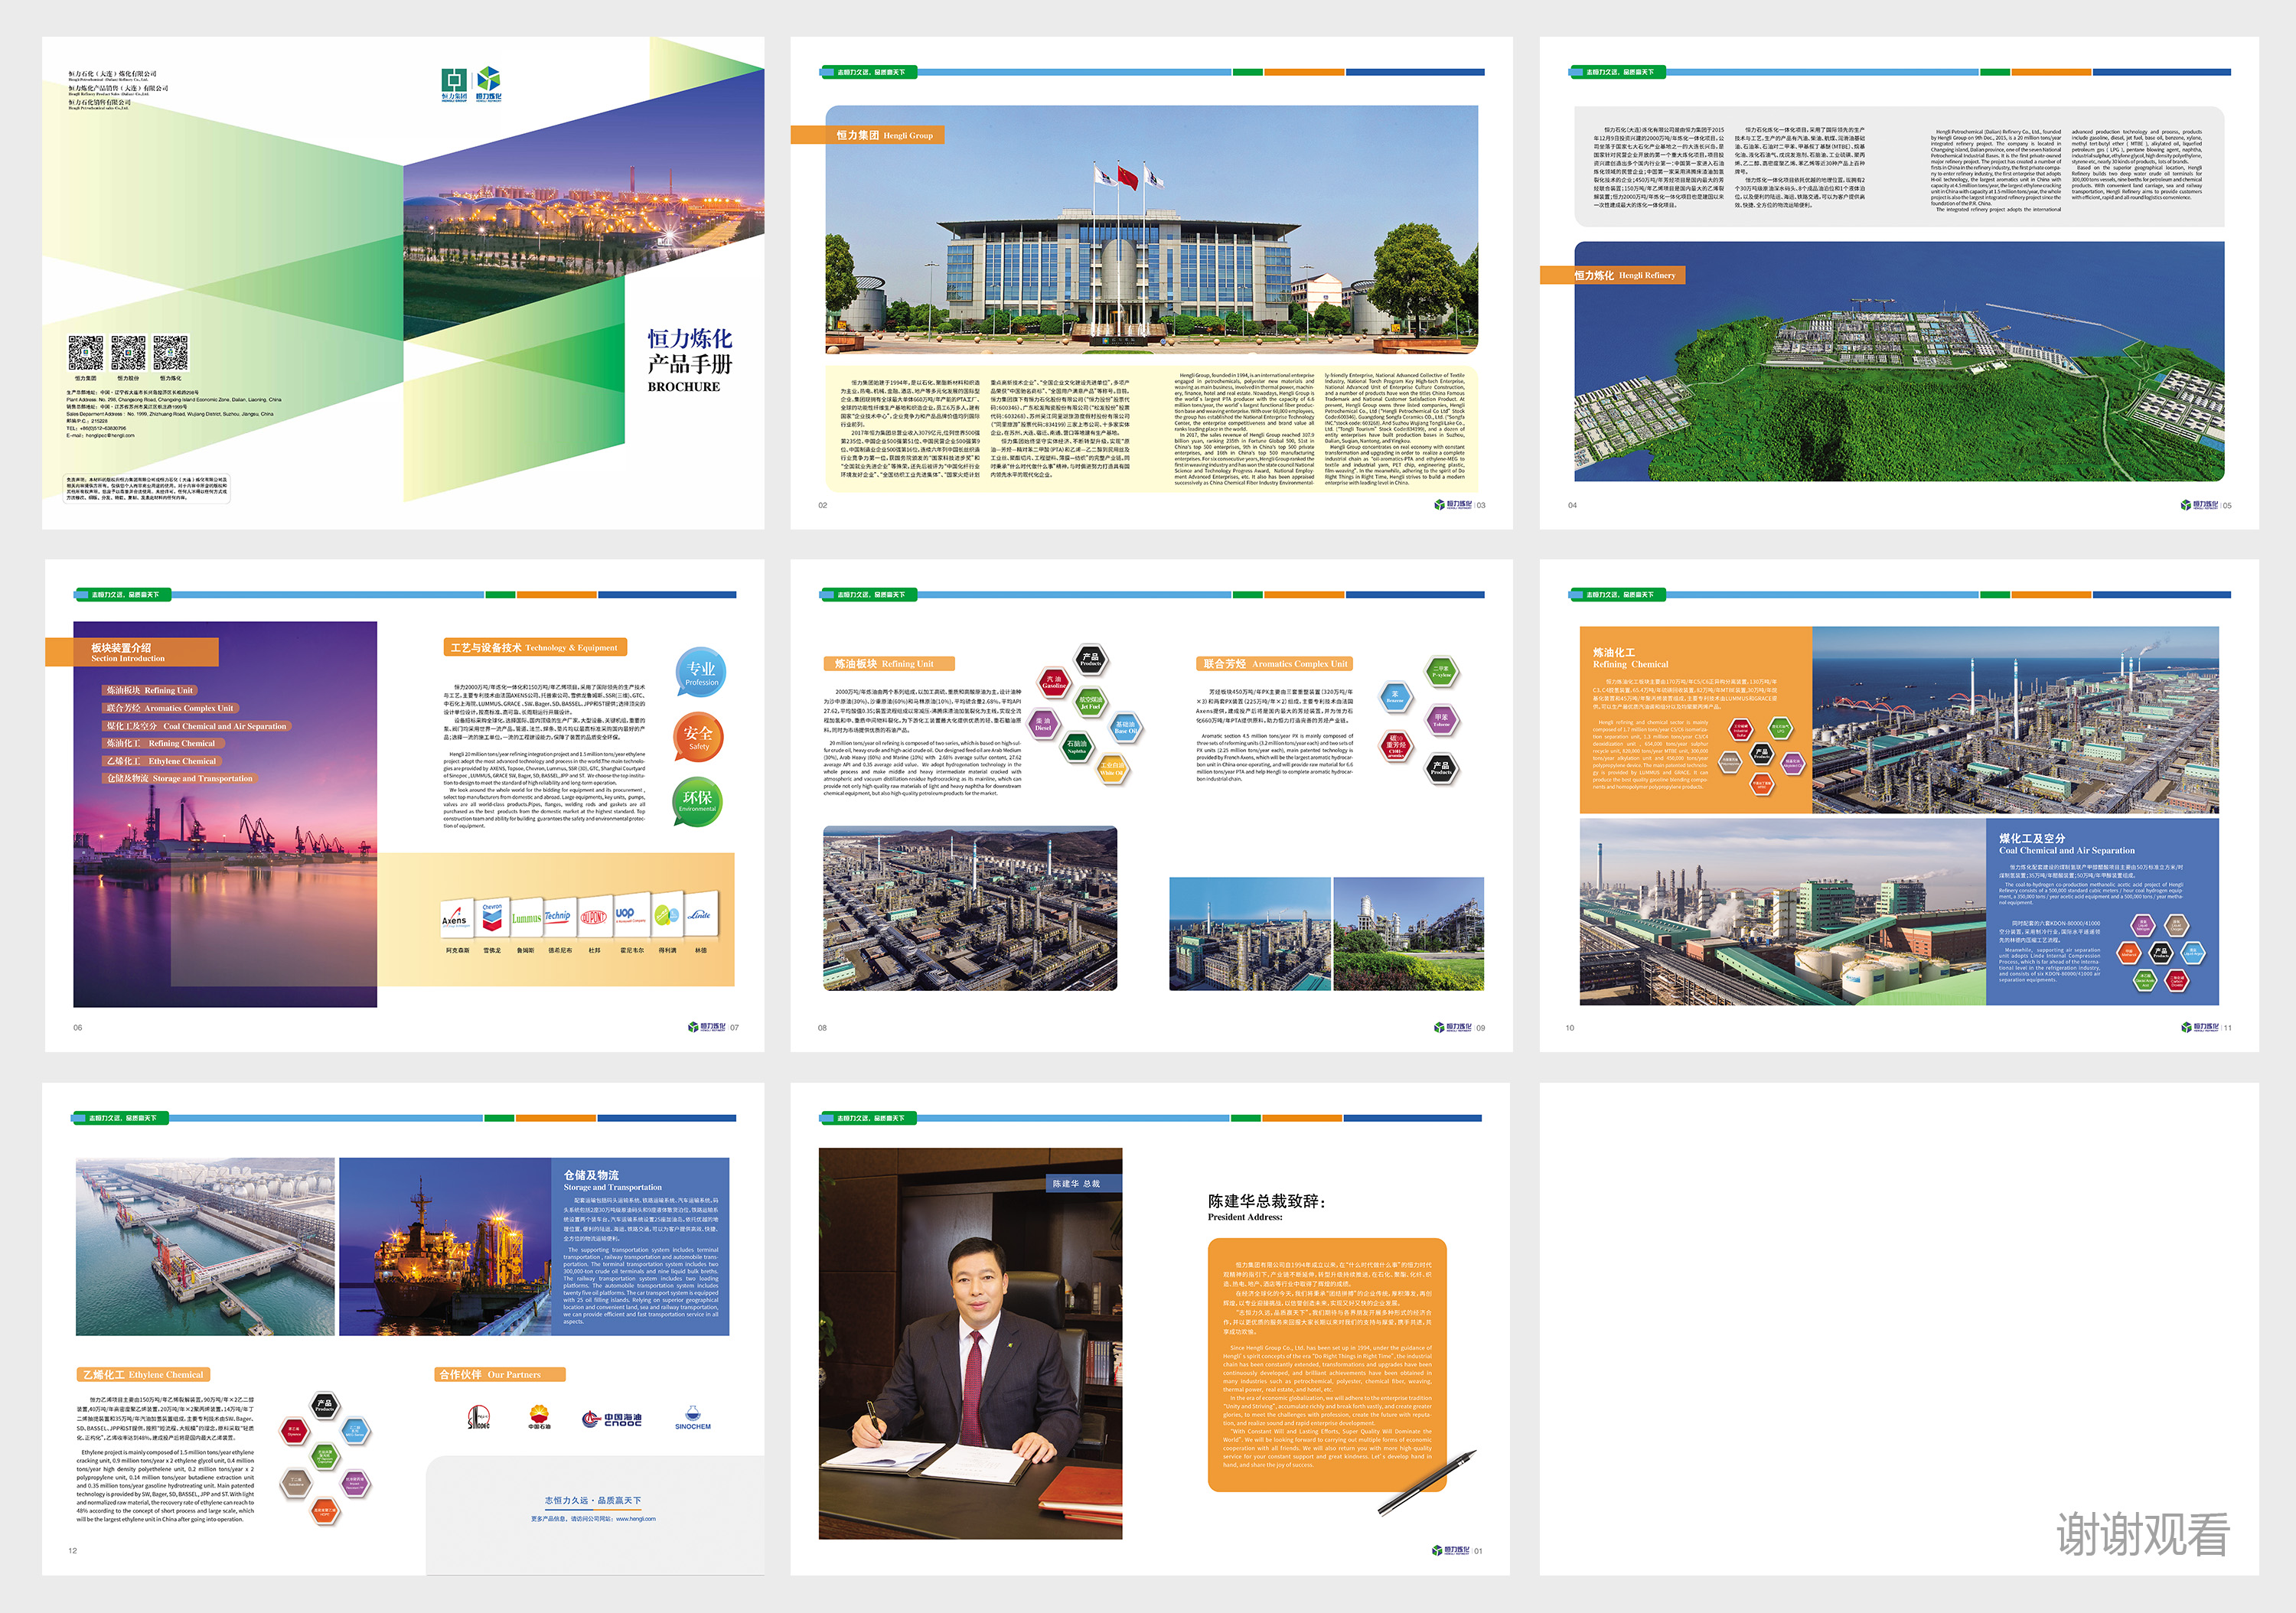The height and width of the screenshot is (1613, 2296).
Task: Click the Hengli Refinery cube logo on cover
Action: (x=488, y=85)
